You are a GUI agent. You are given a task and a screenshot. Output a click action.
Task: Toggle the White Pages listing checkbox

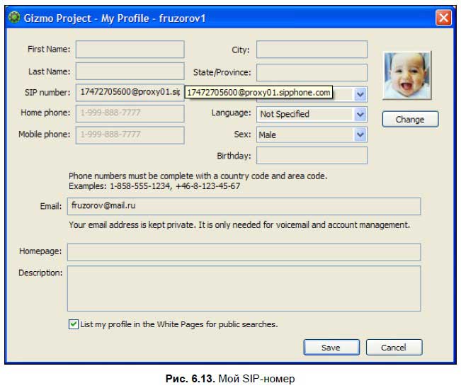[x=74, y=324]
